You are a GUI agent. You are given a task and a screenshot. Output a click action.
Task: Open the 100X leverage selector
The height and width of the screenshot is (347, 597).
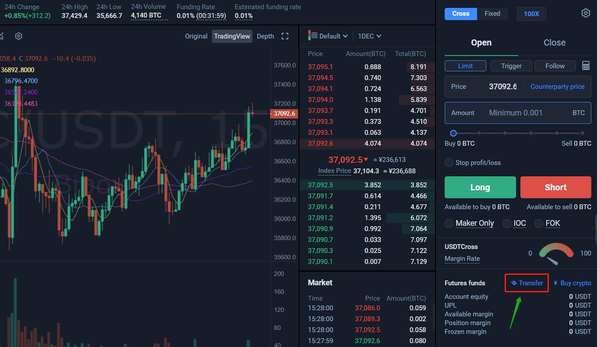click(x=531, y=14)
